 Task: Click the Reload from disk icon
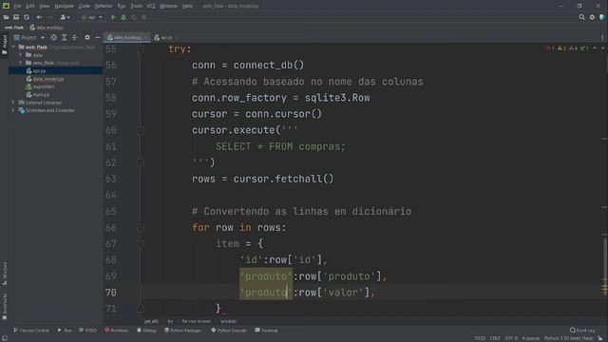27,17
